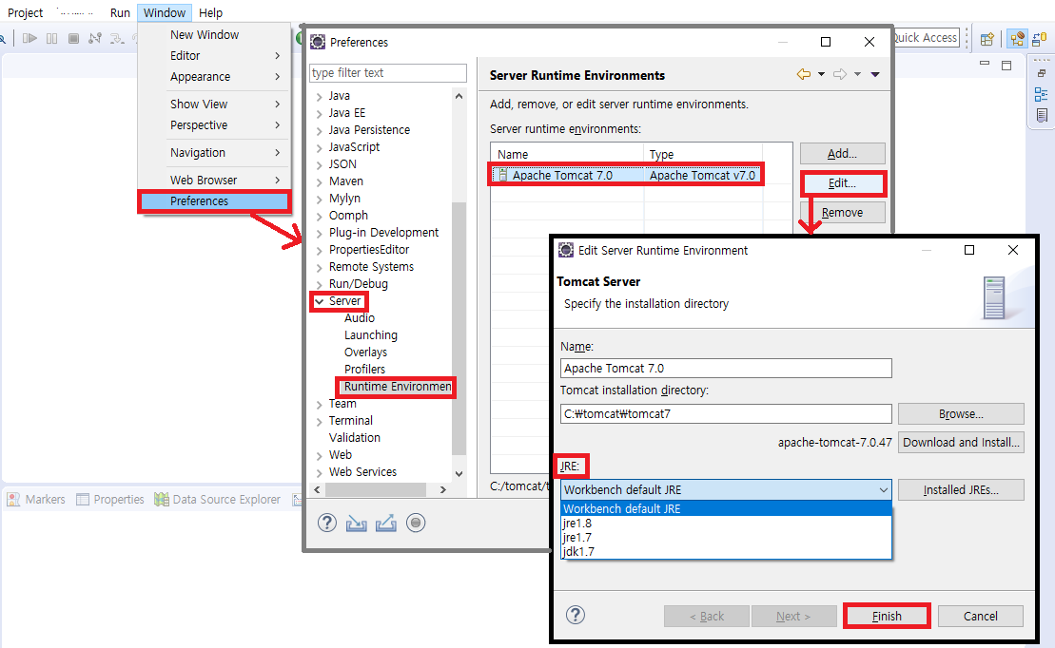Viewport: 1055px width, 648px height.
Task: Click the Cancel button
Action: point(980,617)
